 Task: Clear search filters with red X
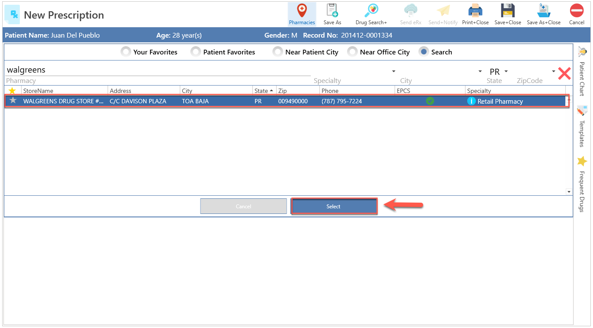(x=564, y=73)
